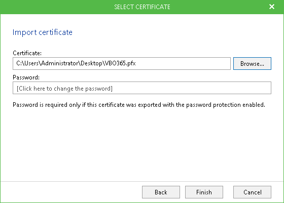Cancel the certificate import
Image resolution: width=284 pixels, height=203 pixels.
pyautogui.click(x=252, y=192)
